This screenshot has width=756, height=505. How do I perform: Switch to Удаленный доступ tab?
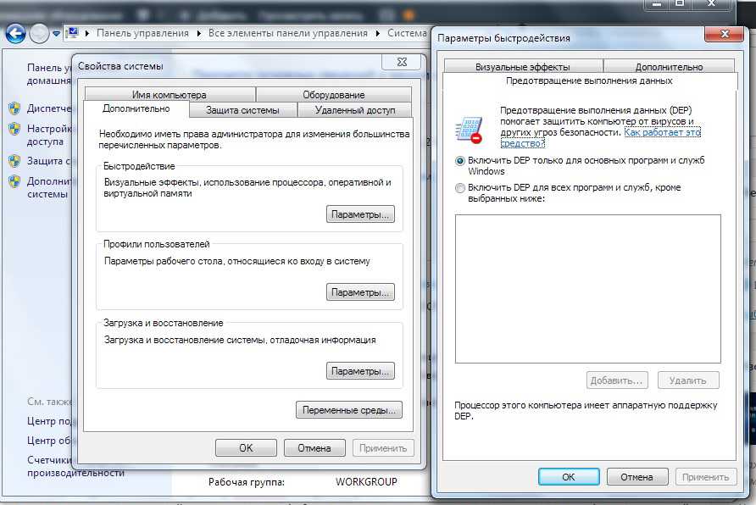pos(355,110)
